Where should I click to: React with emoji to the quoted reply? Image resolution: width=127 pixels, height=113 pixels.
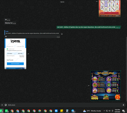pyautogui.click(x=62, y=34)
